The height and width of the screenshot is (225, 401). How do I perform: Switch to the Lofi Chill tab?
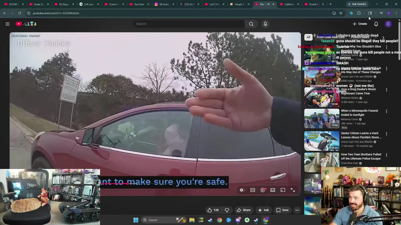point(214,4)
